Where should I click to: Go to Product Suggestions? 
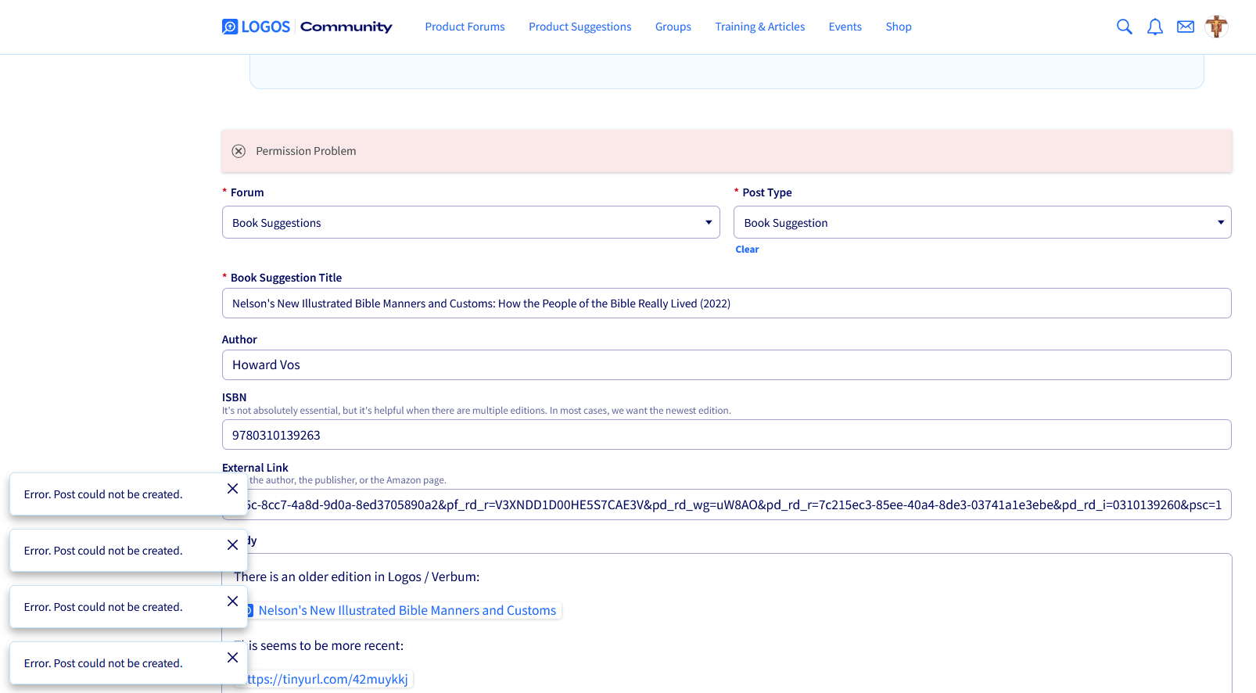pyautogui.click(x=580, y=27)
